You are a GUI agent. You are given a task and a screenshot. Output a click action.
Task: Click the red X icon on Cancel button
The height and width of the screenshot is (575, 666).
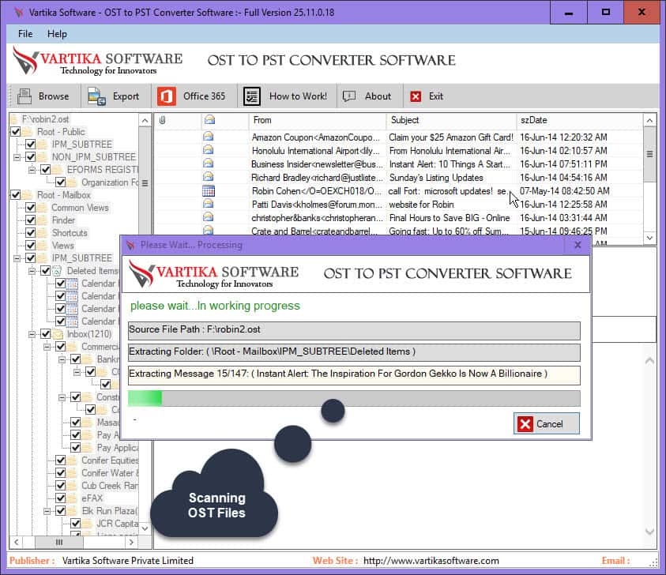pos(525,424)
